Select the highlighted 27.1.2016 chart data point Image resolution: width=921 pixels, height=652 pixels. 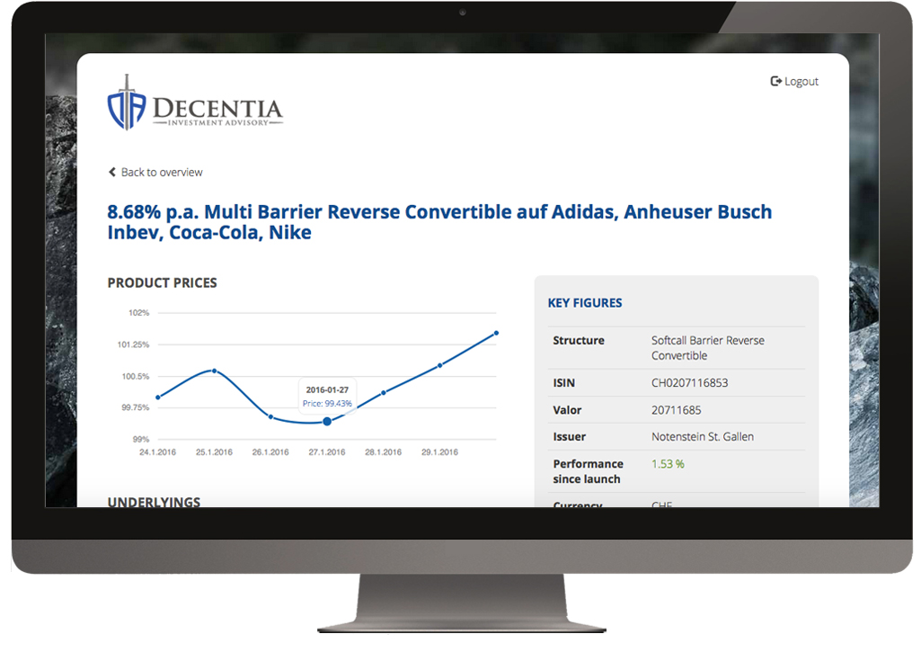[x=327, y=421]
